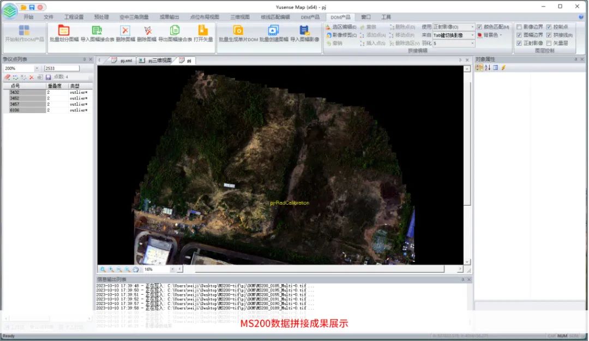Enable the 矢量层 checkbox

(549, 43)
